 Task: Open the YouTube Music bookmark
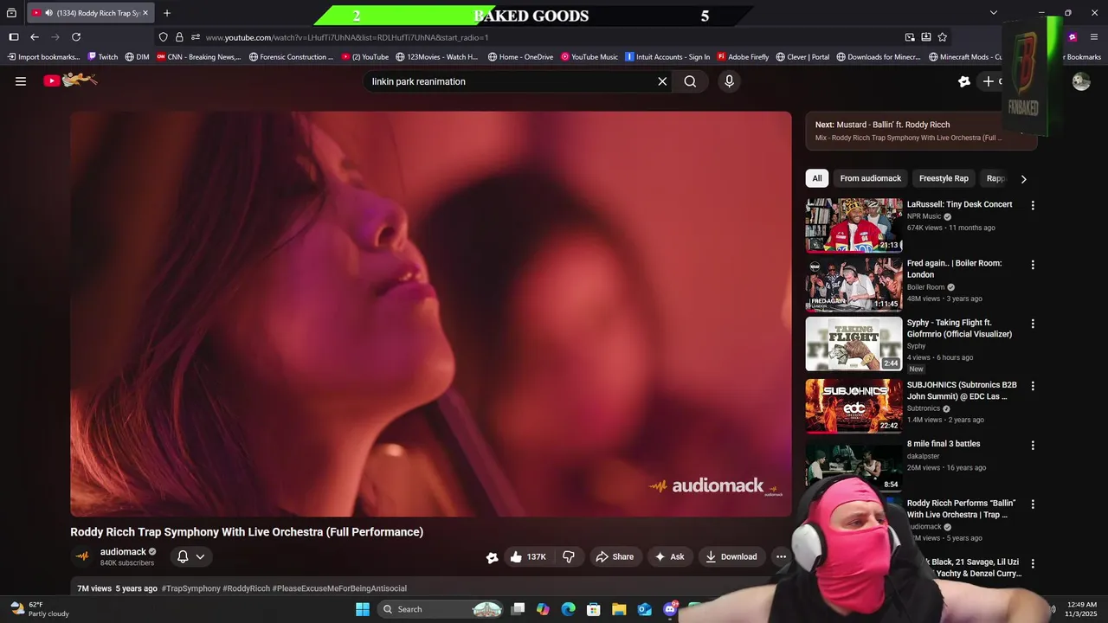[589, 57]
